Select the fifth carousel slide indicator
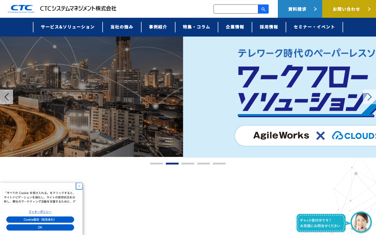Image resolution: width=376 pixels, height=235 pixels. point(219,164)
